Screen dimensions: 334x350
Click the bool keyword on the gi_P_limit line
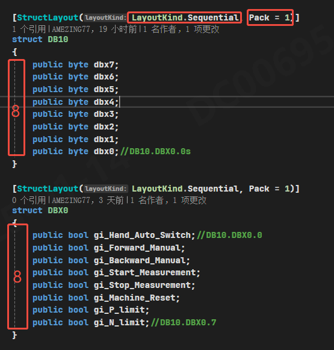(x=78, y=310)
